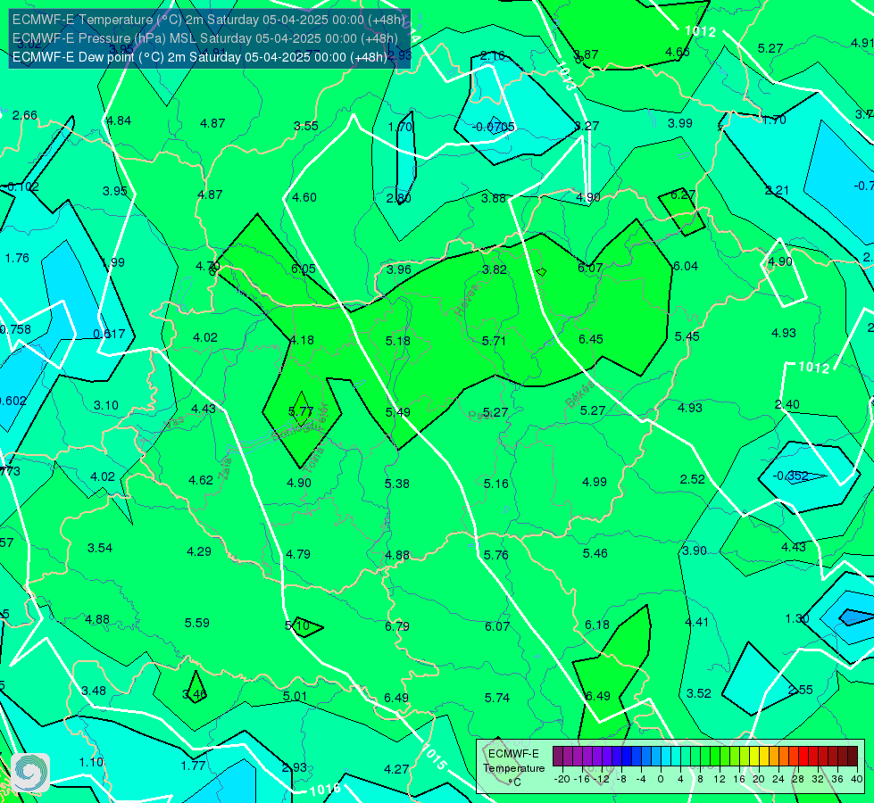The width and height of the screenshot is (874, 803).
Task: Pick the dark maroon 40 degree legend swatch
Action: (853, 757)
